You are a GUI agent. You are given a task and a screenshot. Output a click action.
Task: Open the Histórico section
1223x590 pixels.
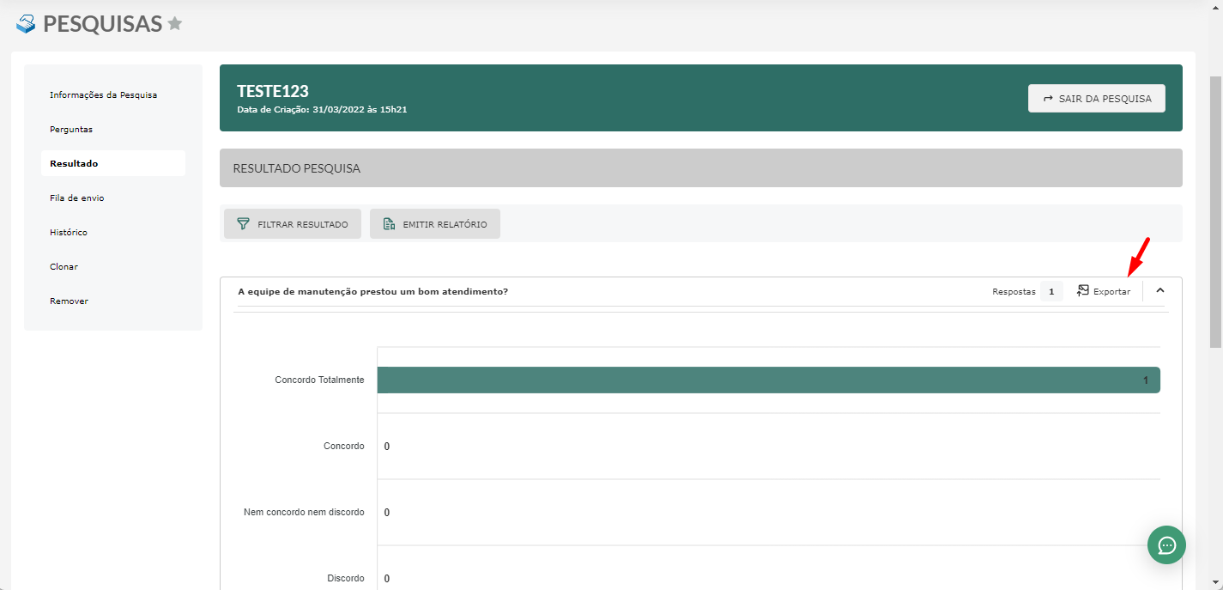pyautogui.click(x=69, y=232)
